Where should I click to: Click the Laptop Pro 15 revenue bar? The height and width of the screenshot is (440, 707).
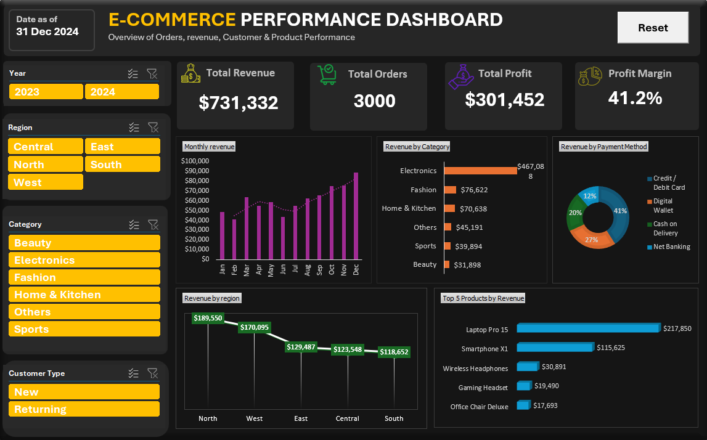point(589,328)
